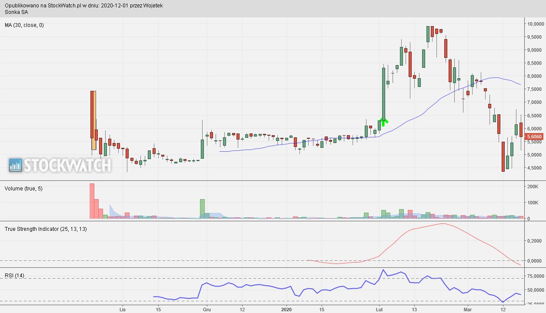Click the tall green December volume bar
This screenshot has width=546, height=313.
click(x=202, y=209)
